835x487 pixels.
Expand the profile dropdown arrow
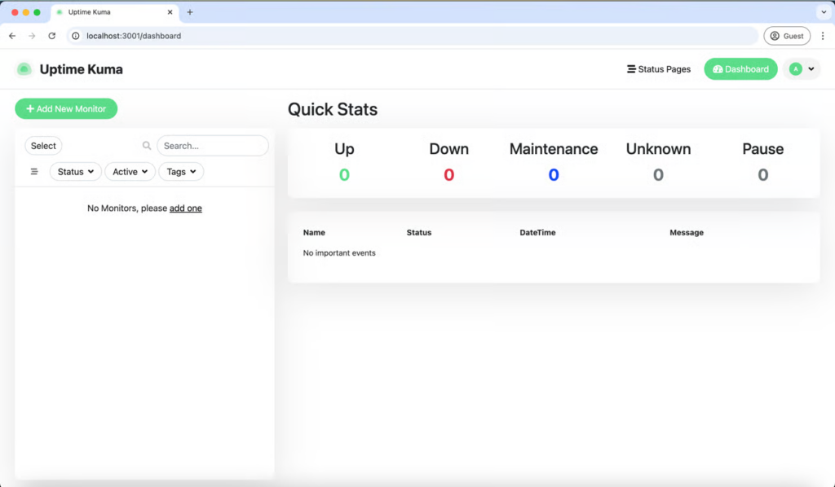tap(811, 69)
